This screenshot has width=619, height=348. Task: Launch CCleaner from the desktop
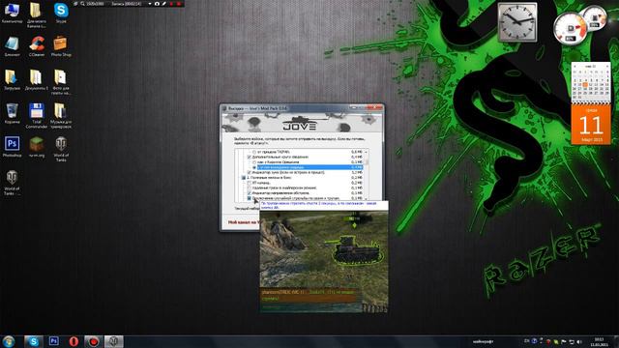coord(37,46)
